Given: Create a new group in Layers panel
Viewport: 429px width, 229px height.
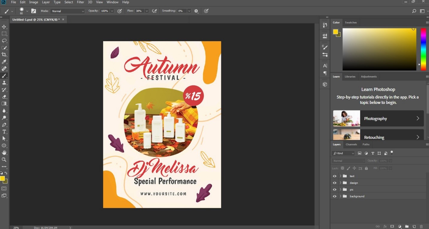Looking at the screenshot, I should point(407,227).
